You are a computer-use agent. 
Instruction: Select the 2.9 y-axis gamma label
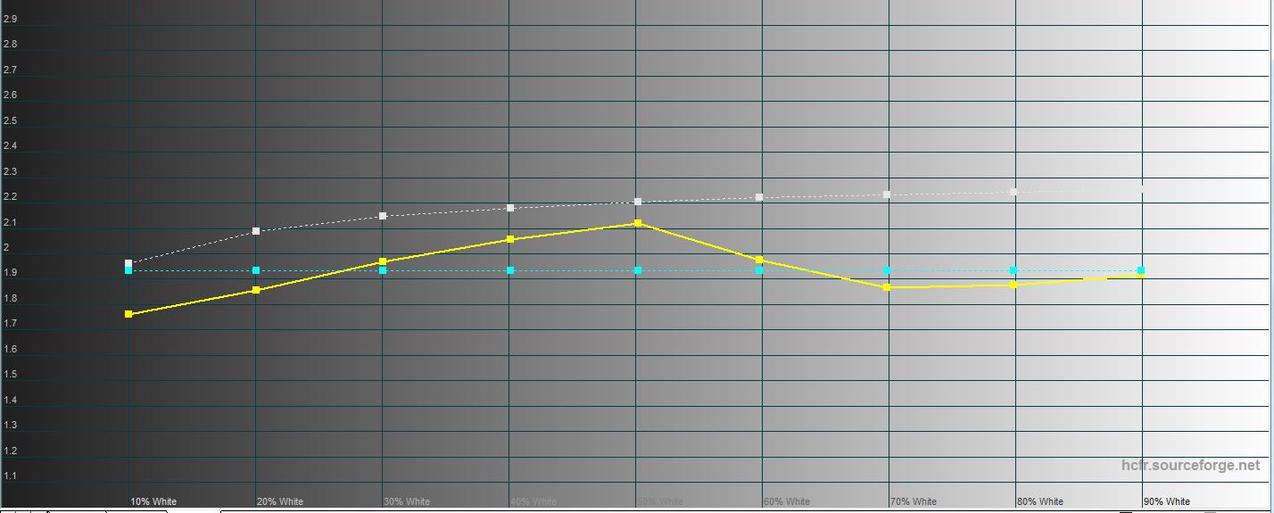[x=10, y=19]
